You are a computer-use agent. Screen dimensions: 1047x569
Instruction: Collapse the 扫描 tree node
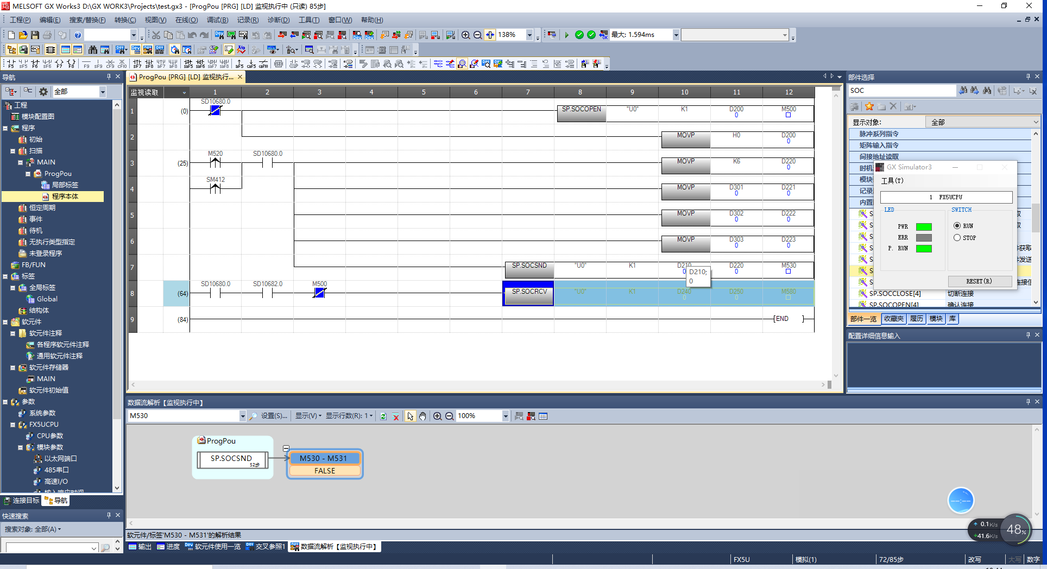13,151
